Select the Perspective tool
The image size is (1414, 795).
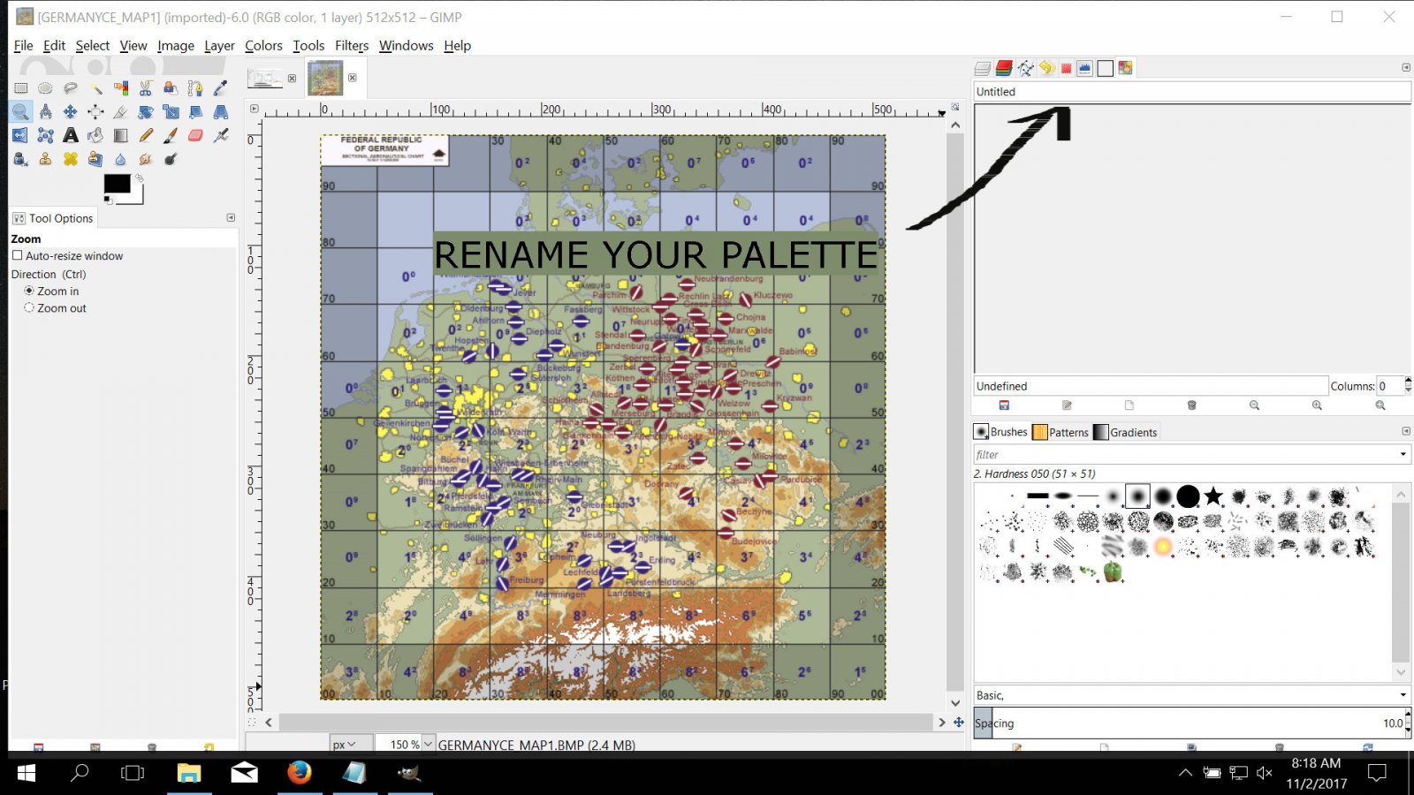point(221,111)
